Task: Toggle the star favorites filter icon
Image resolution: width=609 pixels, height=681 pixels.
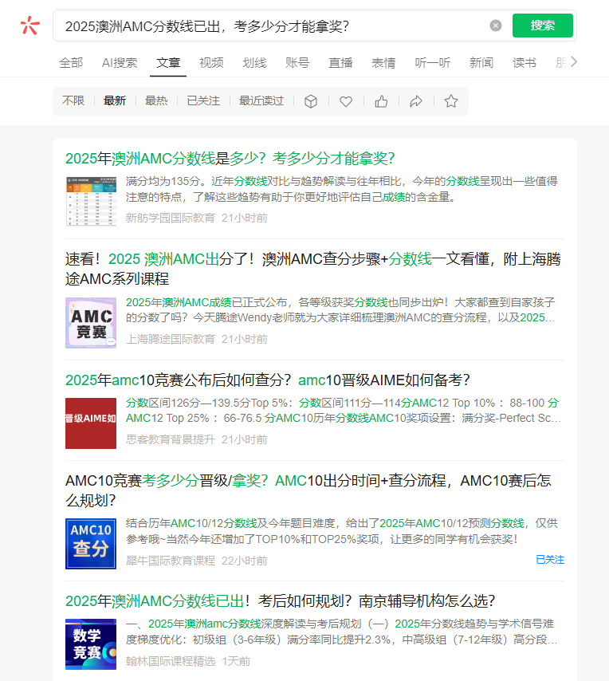Action: pyautogui.click(x=451, y=101)
